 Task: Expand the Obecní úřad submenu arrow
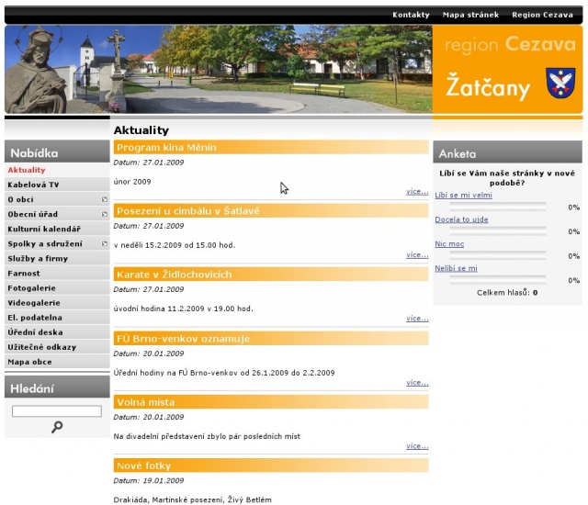(105, 214)
